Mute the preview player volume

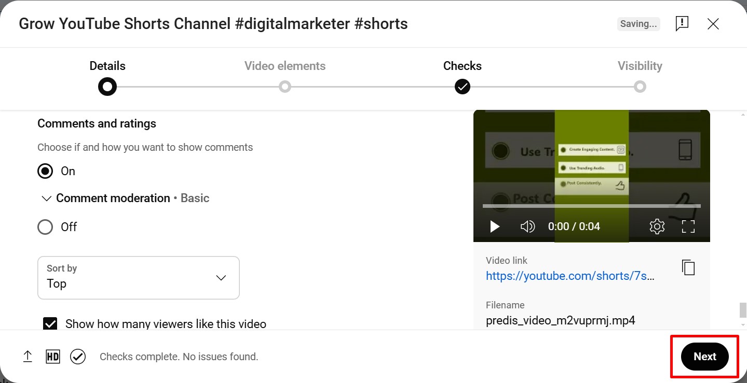pos(527,226)
